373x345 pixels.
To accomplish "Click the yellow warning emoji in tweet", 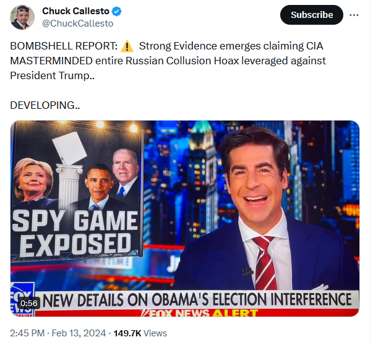I will click(x=127, y=46).
